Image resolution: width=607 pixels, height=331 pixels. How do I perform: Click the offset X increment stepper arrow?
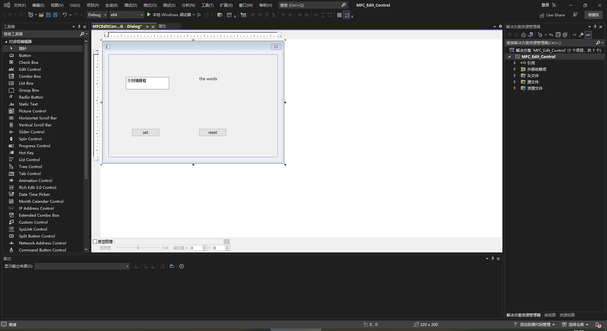click(x=204, y=247)
